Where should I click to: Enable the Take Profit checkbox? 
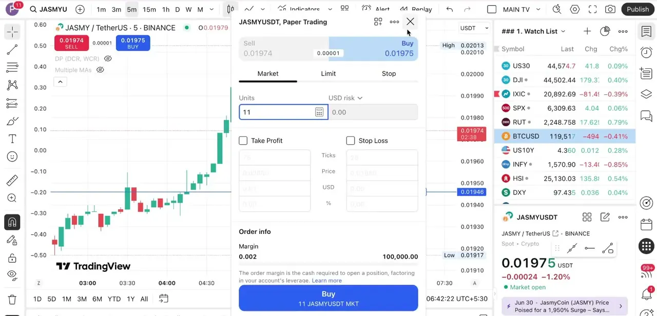pos(243,141)
